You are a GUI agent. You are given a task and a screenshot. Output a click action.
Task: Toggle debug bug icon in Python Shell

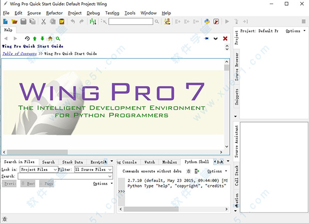(x=188, y=171)
